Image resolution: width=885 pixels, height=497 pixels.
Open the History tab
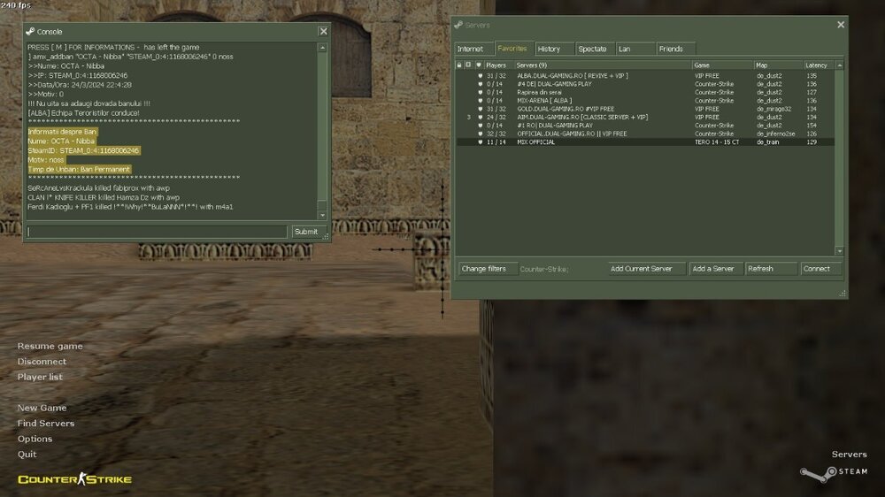[549, 49]
